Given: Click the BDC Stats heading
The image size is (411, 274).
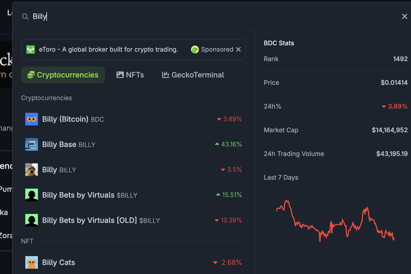Looking at the screenshot, I should [x=279, y=43].
